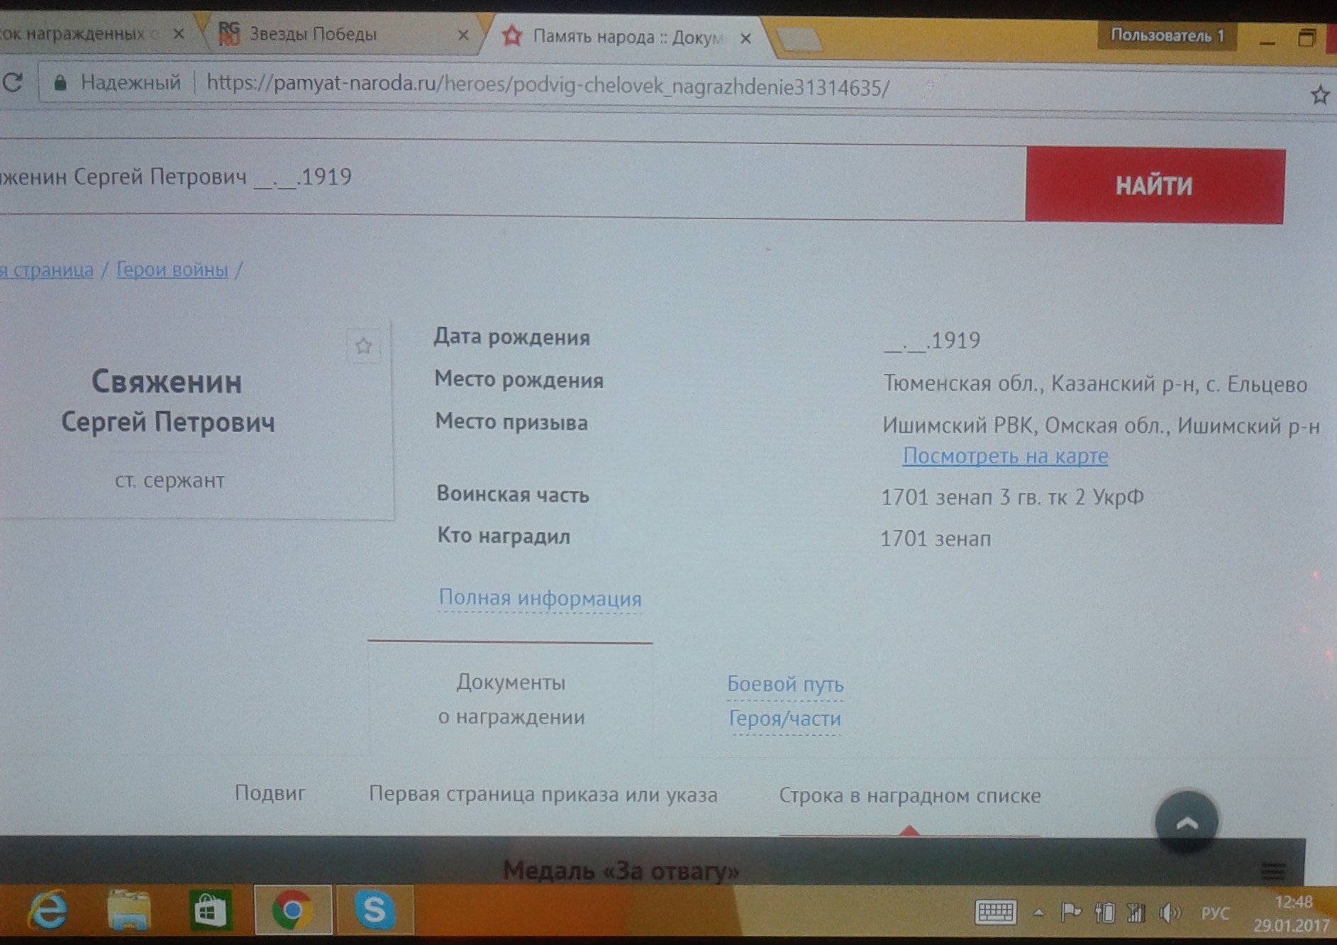Launch Windows Store from the taskbar
The image size is (1337, 945).
click(x=210, y=910)
